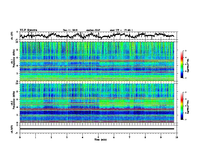Click inside the ch.2 spectrogram panel
Screen dimensions: 199x154
[x=97, y=103]
